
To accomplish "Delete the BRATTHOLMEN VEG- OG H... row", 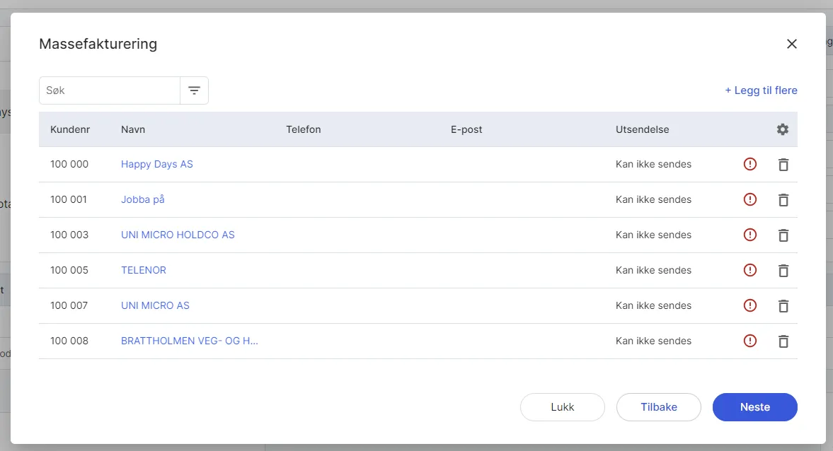I will coord(783,341).
